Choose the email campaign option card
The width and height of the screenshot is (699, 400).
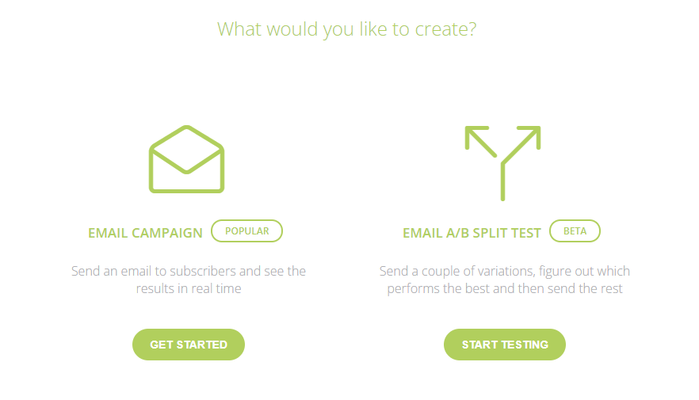click(189, 242)
